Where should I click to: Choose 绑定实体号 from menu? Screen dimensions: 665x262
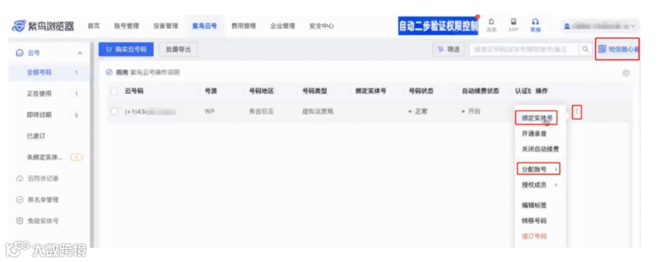536,118
